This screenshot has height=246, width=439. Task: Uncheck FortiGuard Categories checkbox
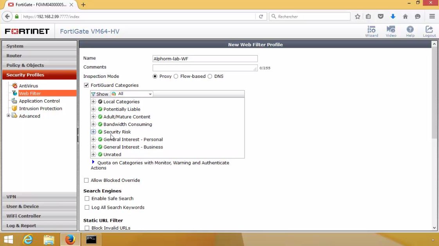(86, 85)
